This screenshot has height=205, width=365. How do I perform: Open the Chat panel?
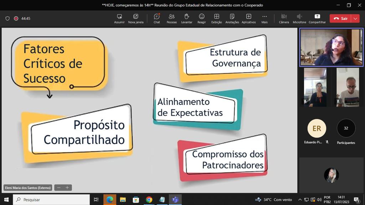(156, 19)
